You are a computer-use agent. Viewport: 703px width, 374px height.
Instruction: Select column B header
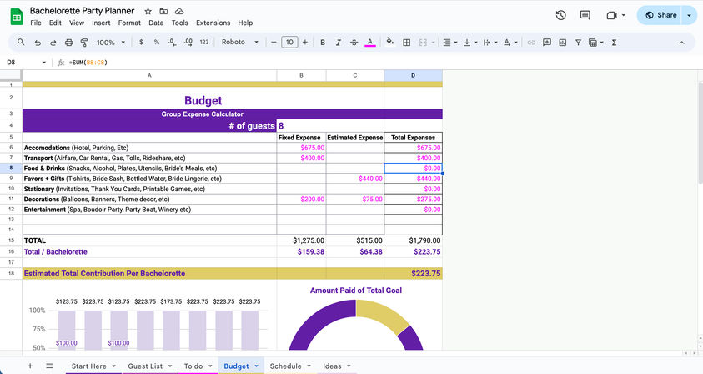pos(301,75)
